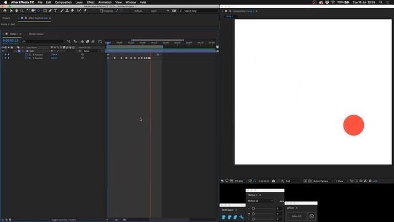Select the Zoom magnifier tool

(22, 11)
